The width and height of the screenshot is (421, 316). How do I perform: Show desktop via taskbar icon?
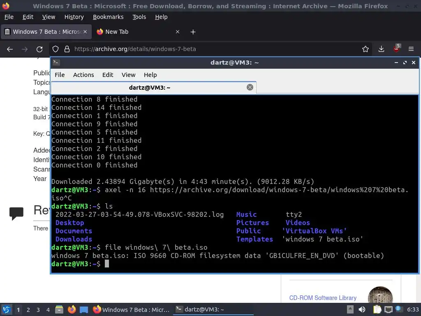(84, 309)
